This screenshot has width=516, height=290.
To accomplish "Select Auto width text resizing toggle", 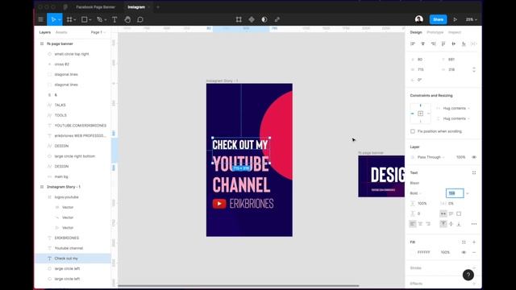I will [x=443, y=213].
